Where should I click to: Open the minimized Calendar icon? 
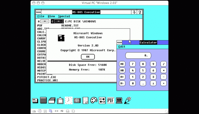click(43, 100)
